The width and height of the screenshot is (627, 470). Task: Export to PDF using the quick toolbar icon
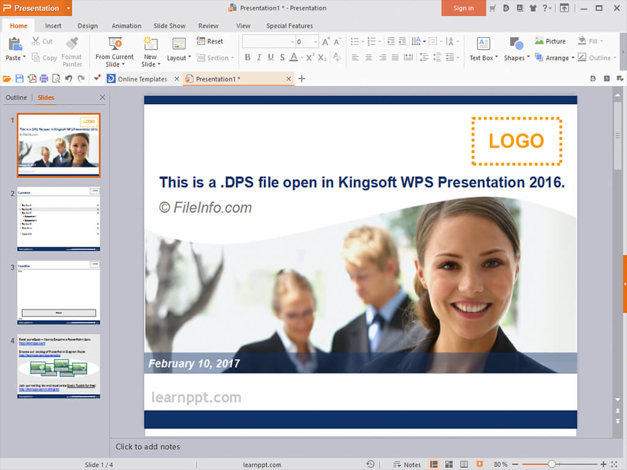[x=32, y=79]
